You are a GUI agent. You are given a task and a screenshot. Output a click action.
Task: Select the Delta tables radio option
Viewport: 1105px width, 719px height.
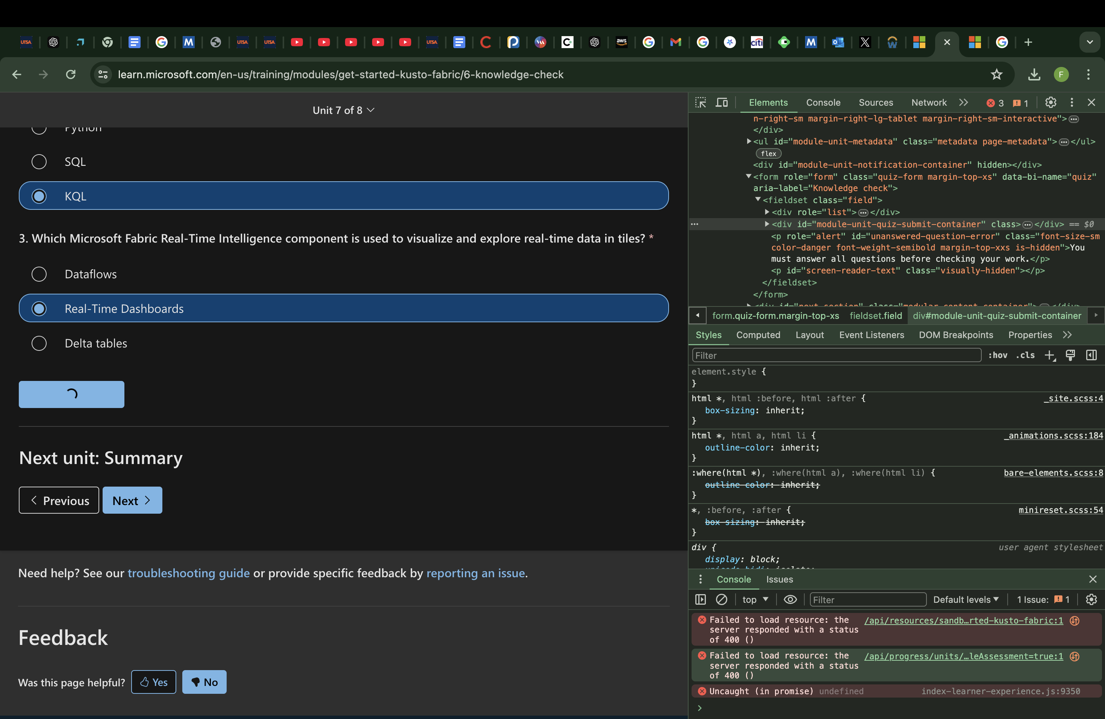39,343
